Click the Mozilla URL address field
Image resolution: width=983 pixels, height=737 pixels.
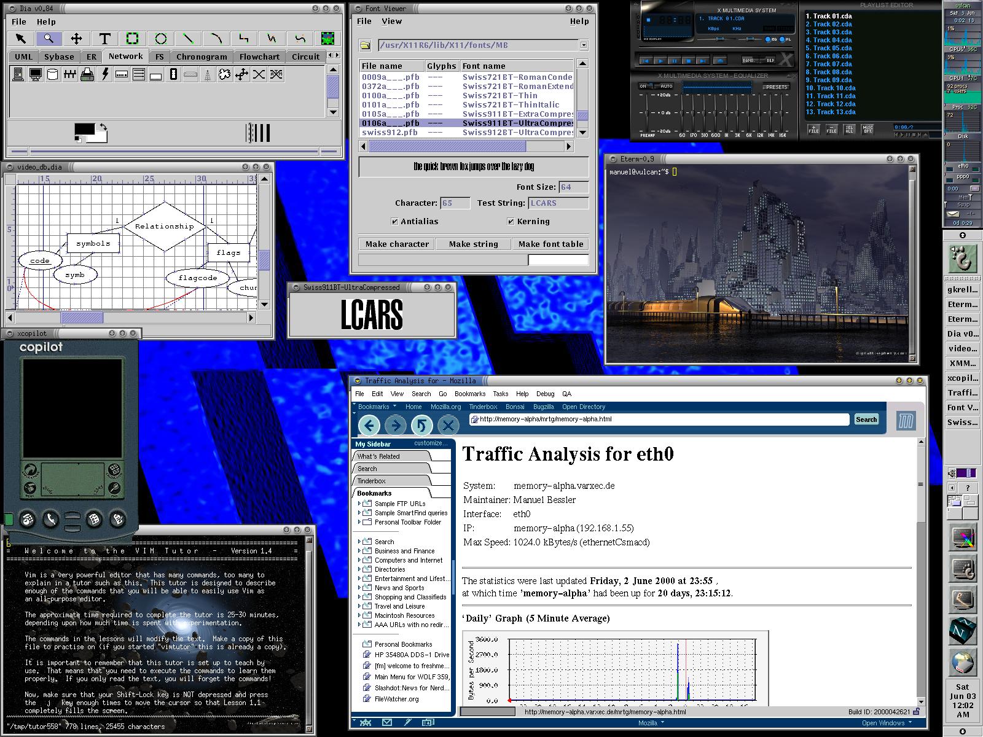coord(659,419)
